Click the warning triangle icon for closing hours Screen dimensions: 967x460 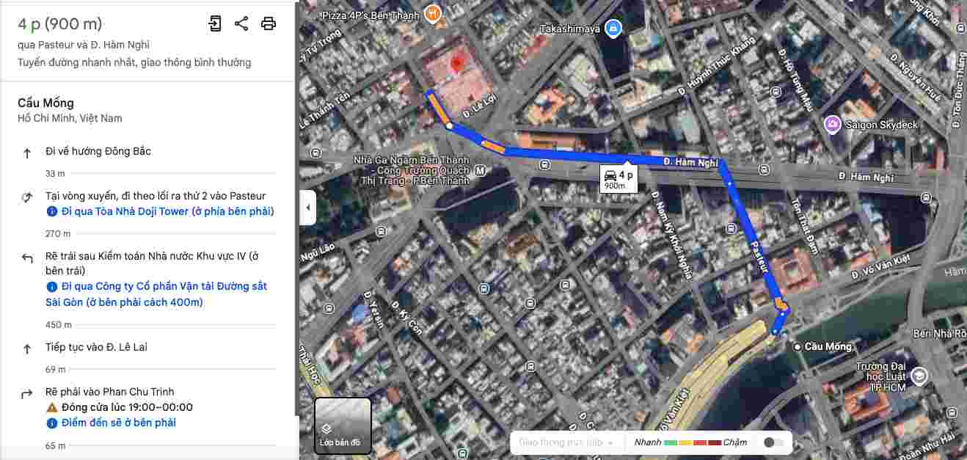[x=51, y=407]
